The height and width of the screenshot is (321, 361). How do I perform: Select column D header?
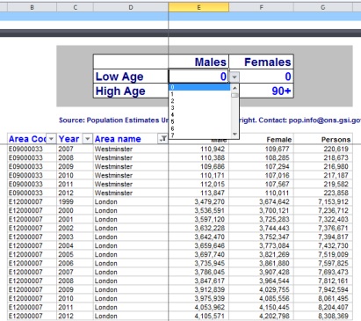point(131,7)
